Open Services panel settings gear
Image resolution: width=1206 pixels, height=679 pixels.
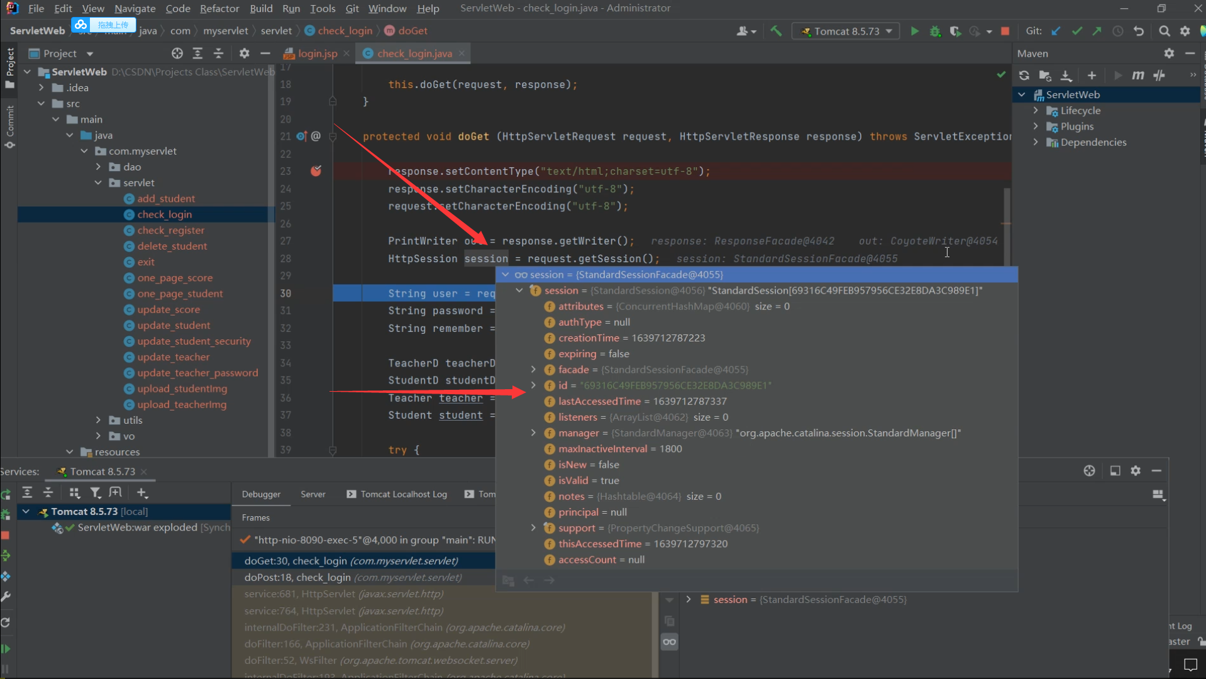(1136, 471)
